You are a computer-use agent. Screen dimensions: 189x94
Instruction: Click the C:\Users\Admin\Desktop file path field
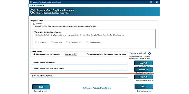(79, 76)
